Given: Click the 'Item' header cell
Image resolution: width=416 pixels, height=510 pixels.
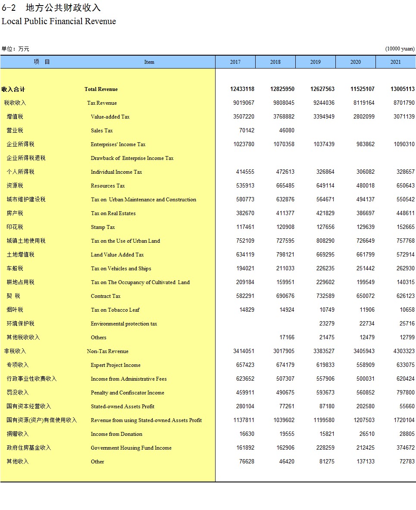Looking at the screenshot, I should (149, 62).
